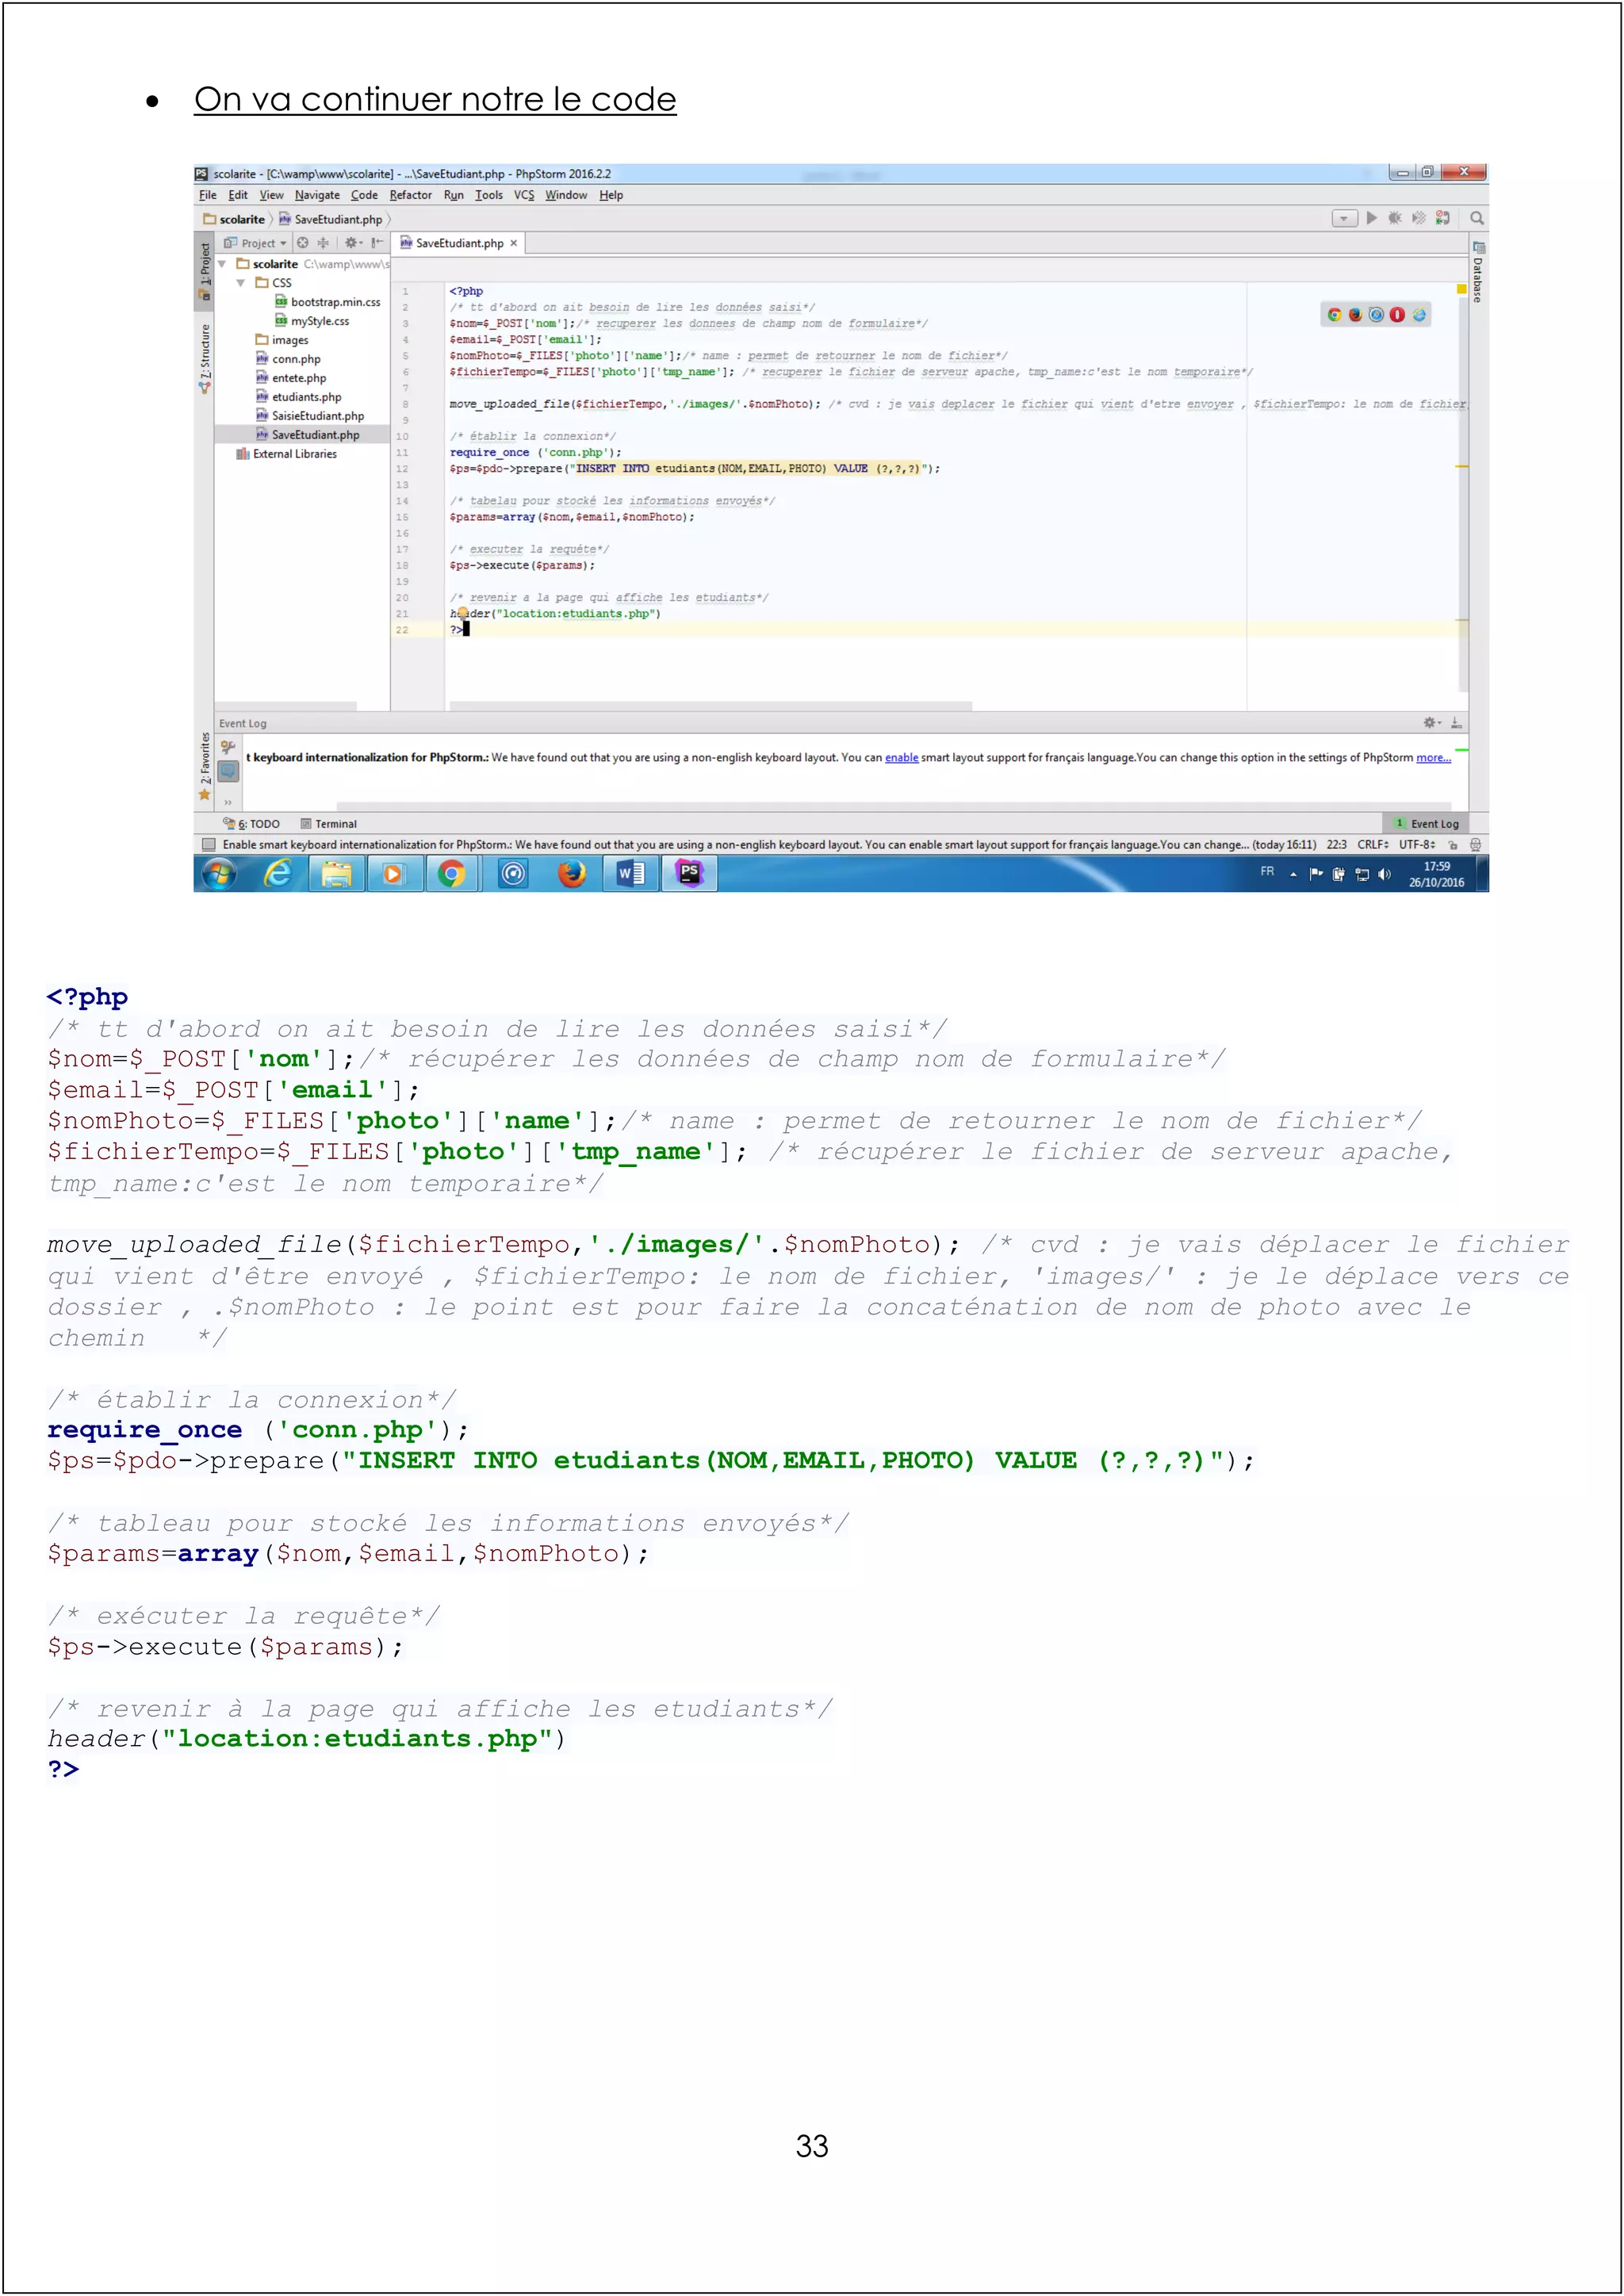Open Search Everywhere magnifier icon
The height and width of the screenshot is (2296, 1624).
coord(1476,218)
